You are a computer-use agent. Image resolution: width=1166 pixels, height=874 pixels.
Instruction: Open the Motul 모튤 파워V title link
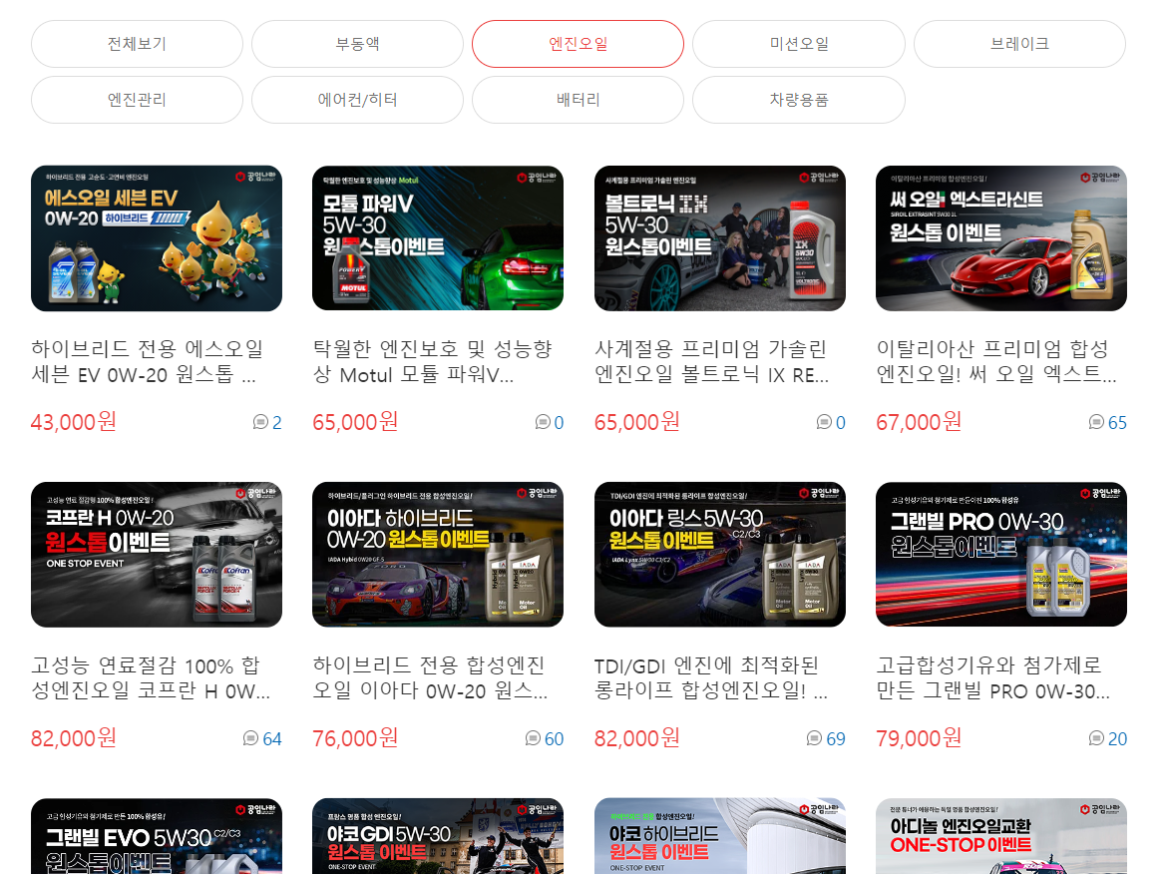(432, 361)
